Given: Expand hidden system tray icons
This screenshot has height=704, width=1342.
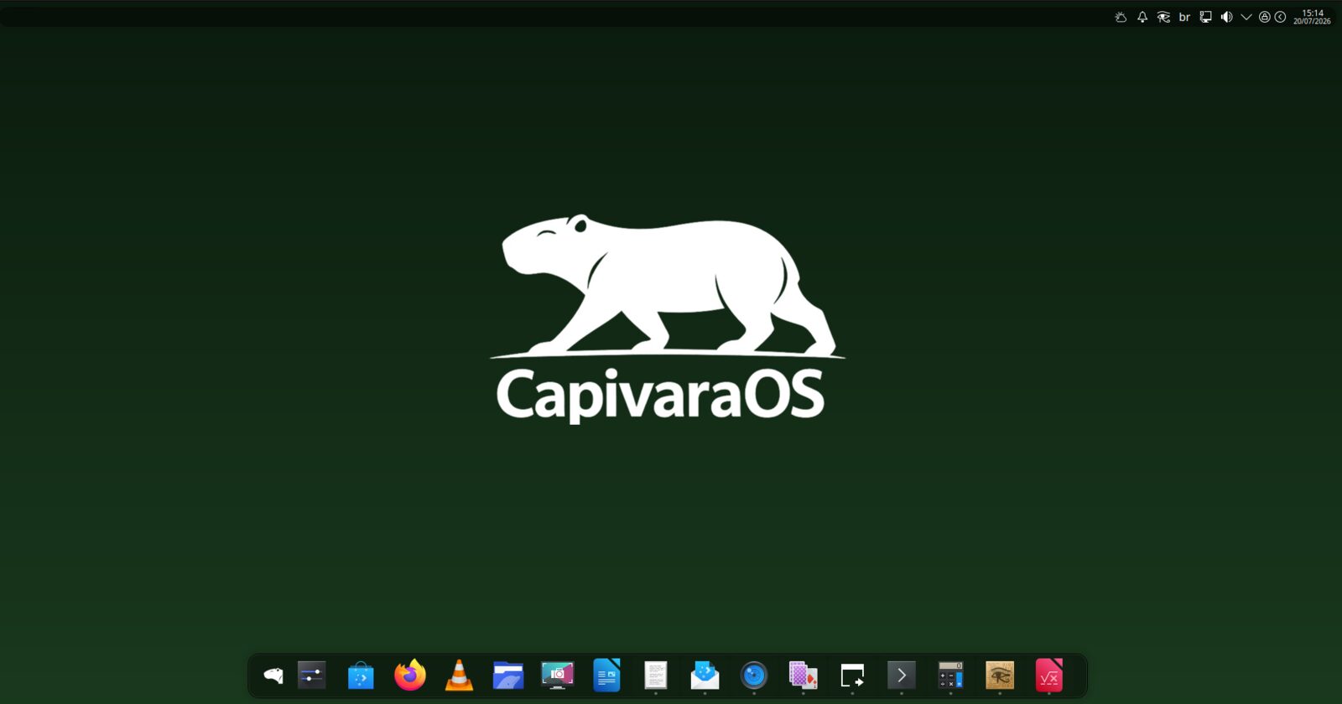Looking at the screenshot, I should coord(1246,17).
